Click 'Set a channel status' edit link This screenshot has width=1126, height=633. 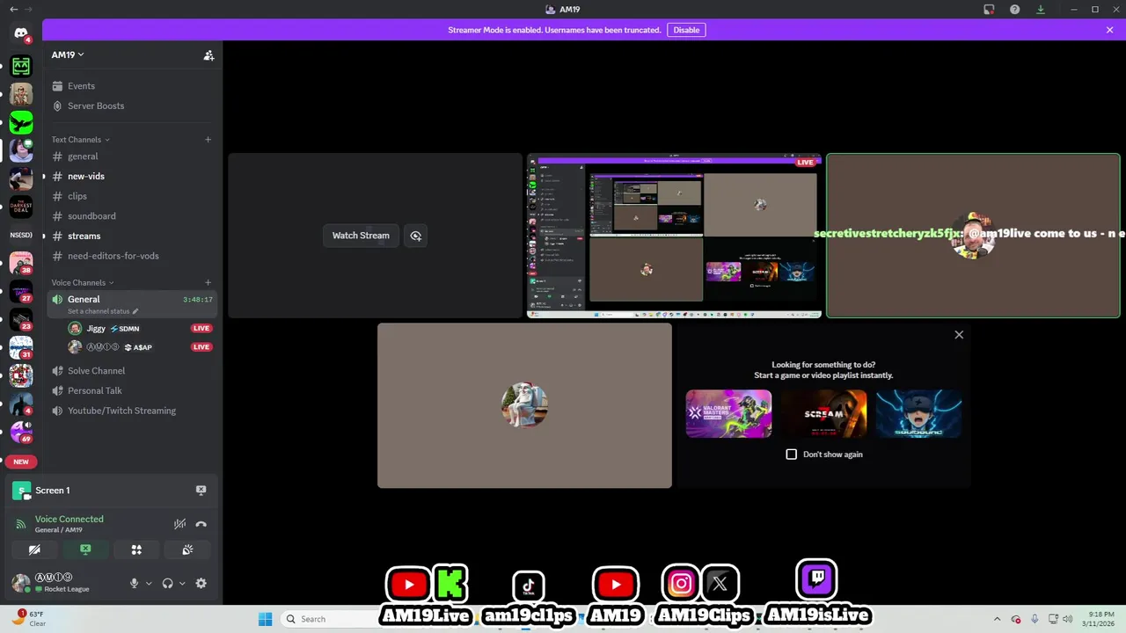tap(103, 311)
